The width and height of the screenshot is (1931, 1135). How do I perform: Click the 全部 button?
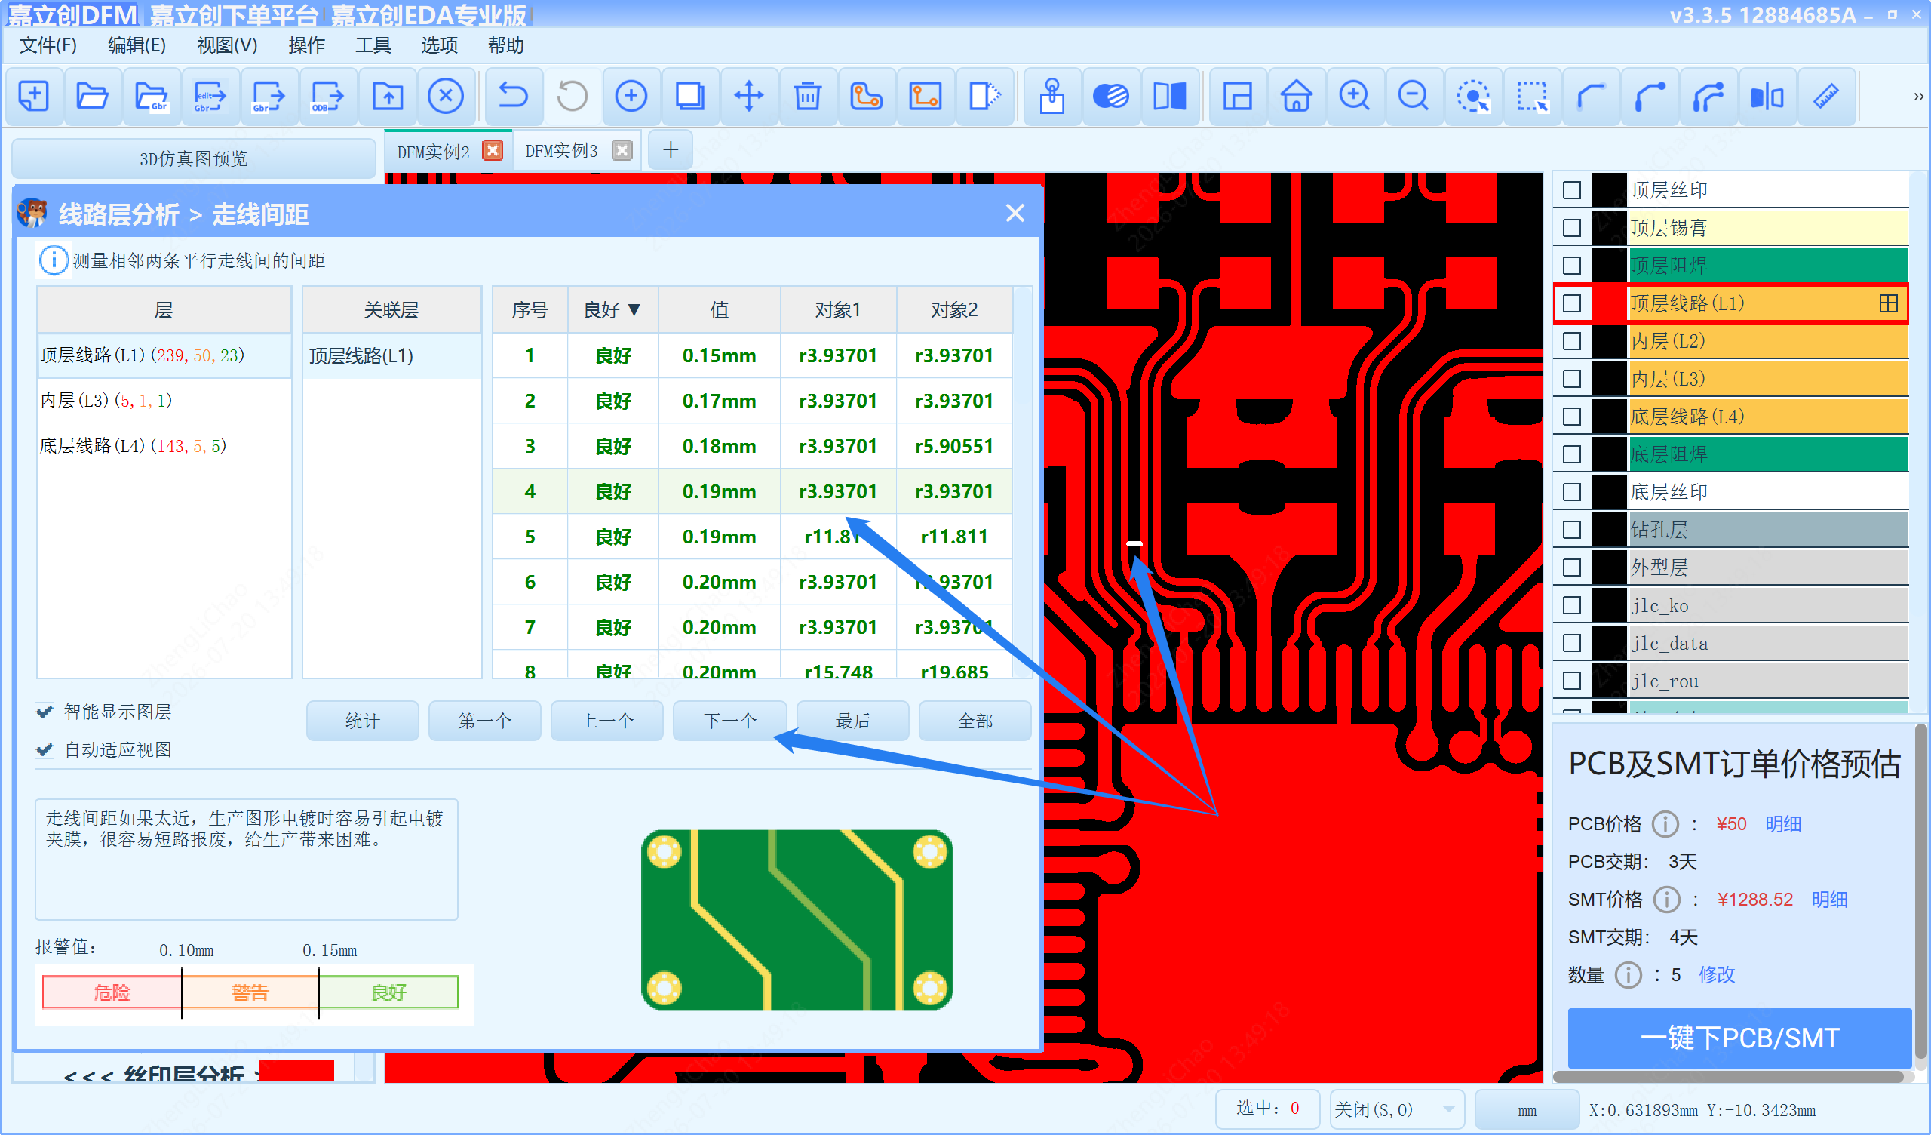click(975, 721)
